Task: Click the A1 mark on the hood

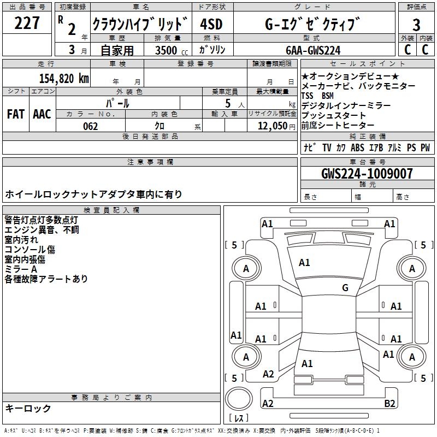Action: pos(304,263)
